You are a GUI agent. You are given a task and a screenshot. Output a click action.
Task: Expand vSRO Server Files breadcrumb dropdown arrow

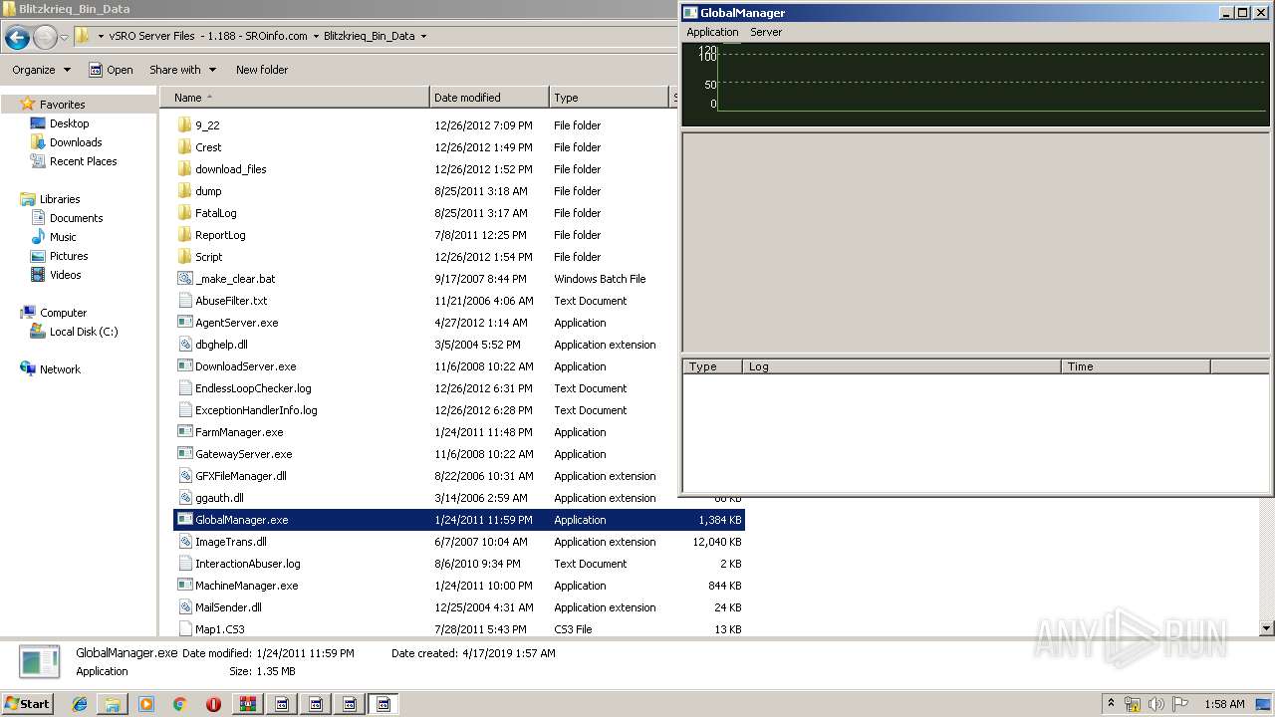[x=316, y=36]
